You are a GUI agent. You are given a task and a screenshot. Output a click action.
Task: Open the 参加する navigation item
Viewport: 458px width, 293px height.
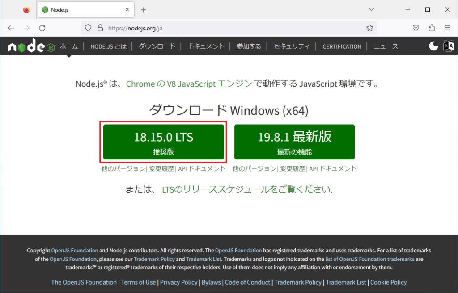tap(249, 46)
